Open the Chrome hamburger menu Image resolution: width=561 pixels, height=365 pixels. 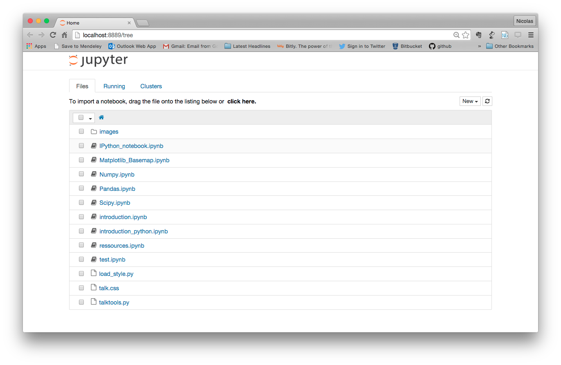(531, 35)
